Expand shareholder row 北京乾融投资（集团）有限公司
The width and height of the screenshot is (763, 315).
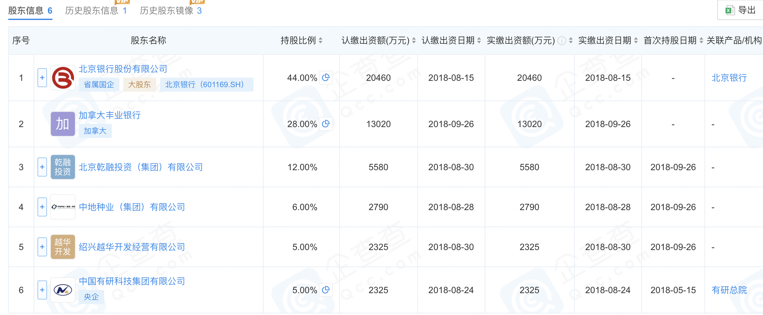pos(42,167)
